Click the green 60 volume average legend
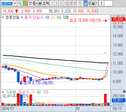Image resolution: width=126 pixels, height=112 pixels. pos(39,92)
